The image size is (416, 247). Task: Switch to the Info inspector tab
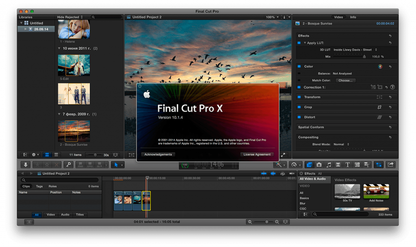pyautogui.click(x=353, y=17)
